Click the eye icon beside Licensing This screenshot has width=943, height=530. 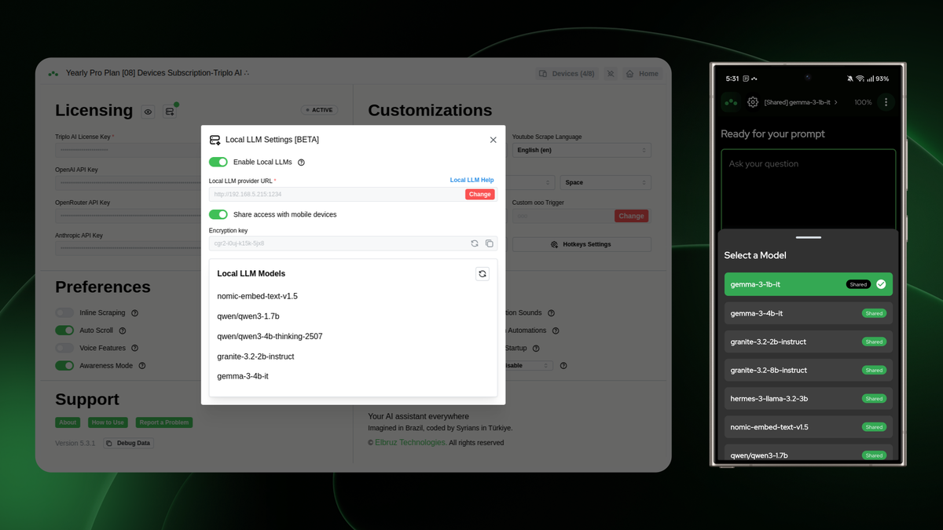click(148, 111)
